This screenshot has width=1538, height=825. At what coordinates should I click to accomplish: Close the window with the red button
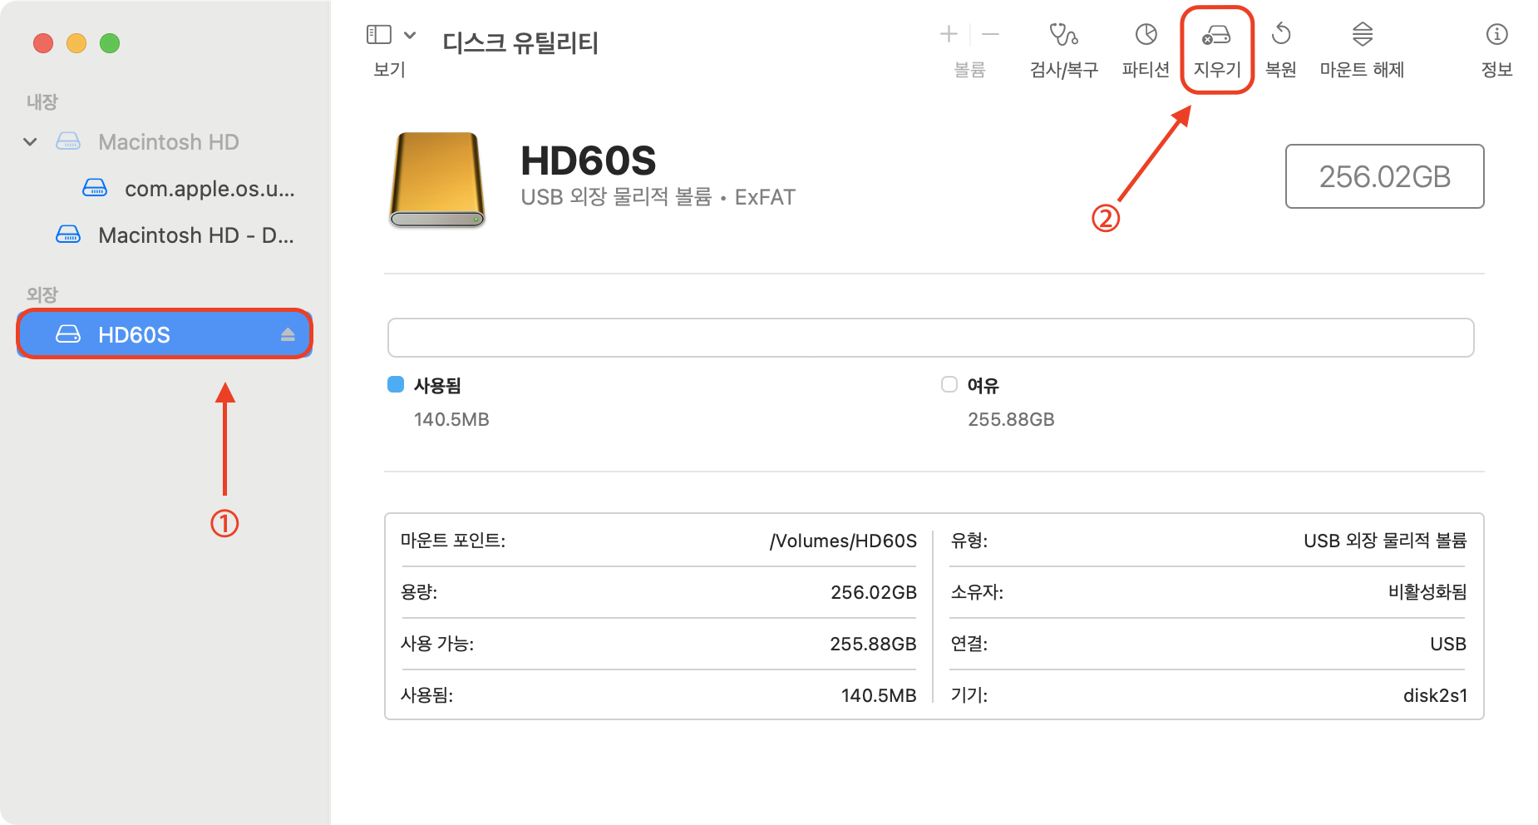tap(43, 42)
